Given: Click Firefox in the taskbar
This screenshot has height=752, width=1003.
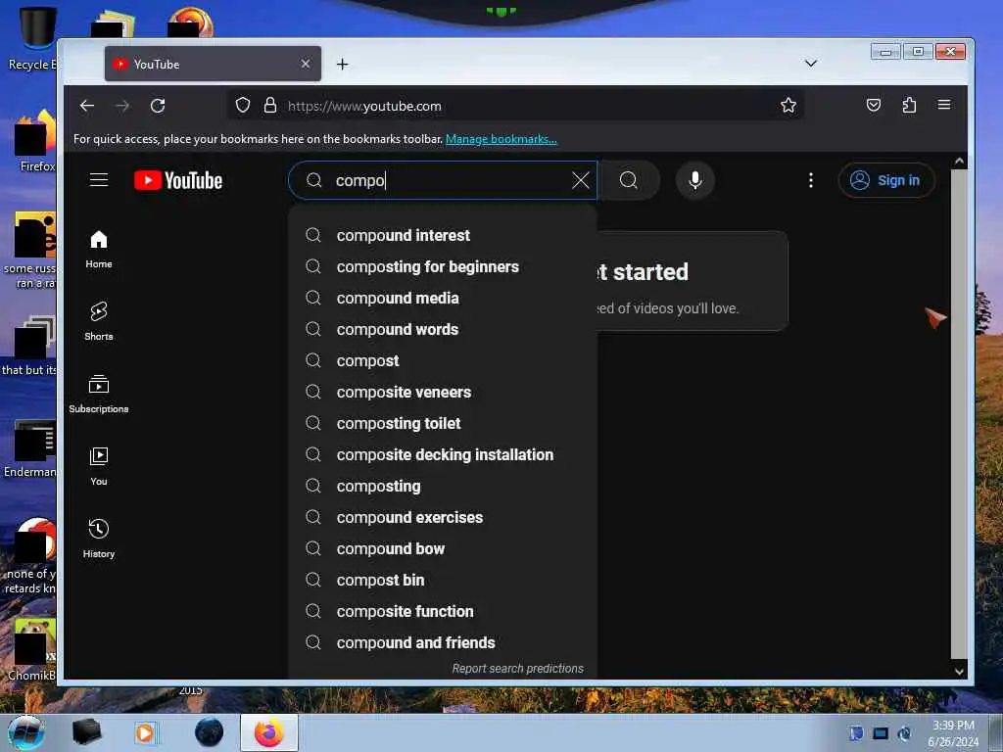Looking at the screenshot, I should pos(268,732).
